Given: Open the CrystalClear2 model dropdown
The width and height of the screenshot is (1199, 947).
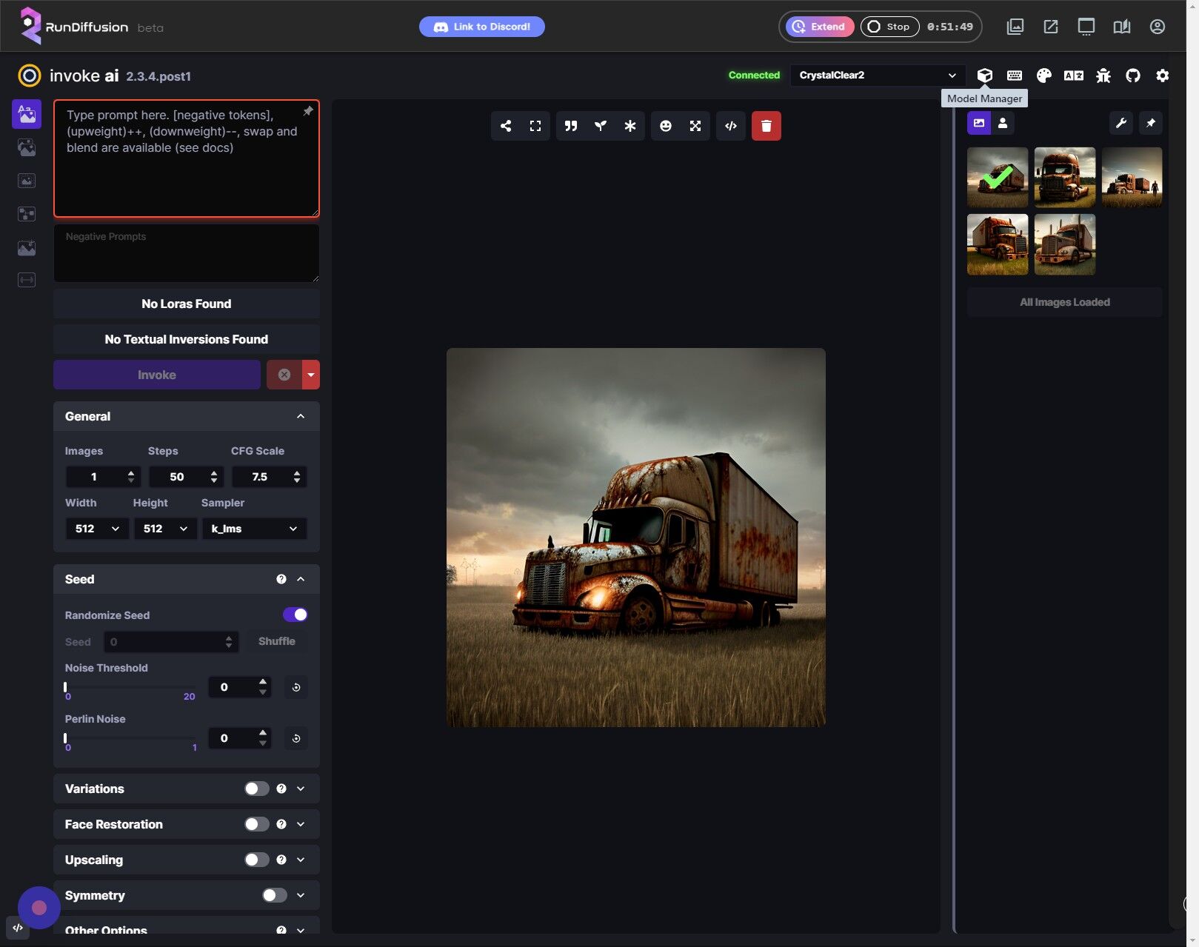Looking at the screenshot, I should click(x=877, y=76).
